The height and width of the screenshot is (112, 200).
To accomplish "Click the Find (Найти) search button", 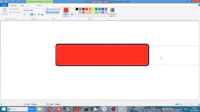I will pos(32,109).
